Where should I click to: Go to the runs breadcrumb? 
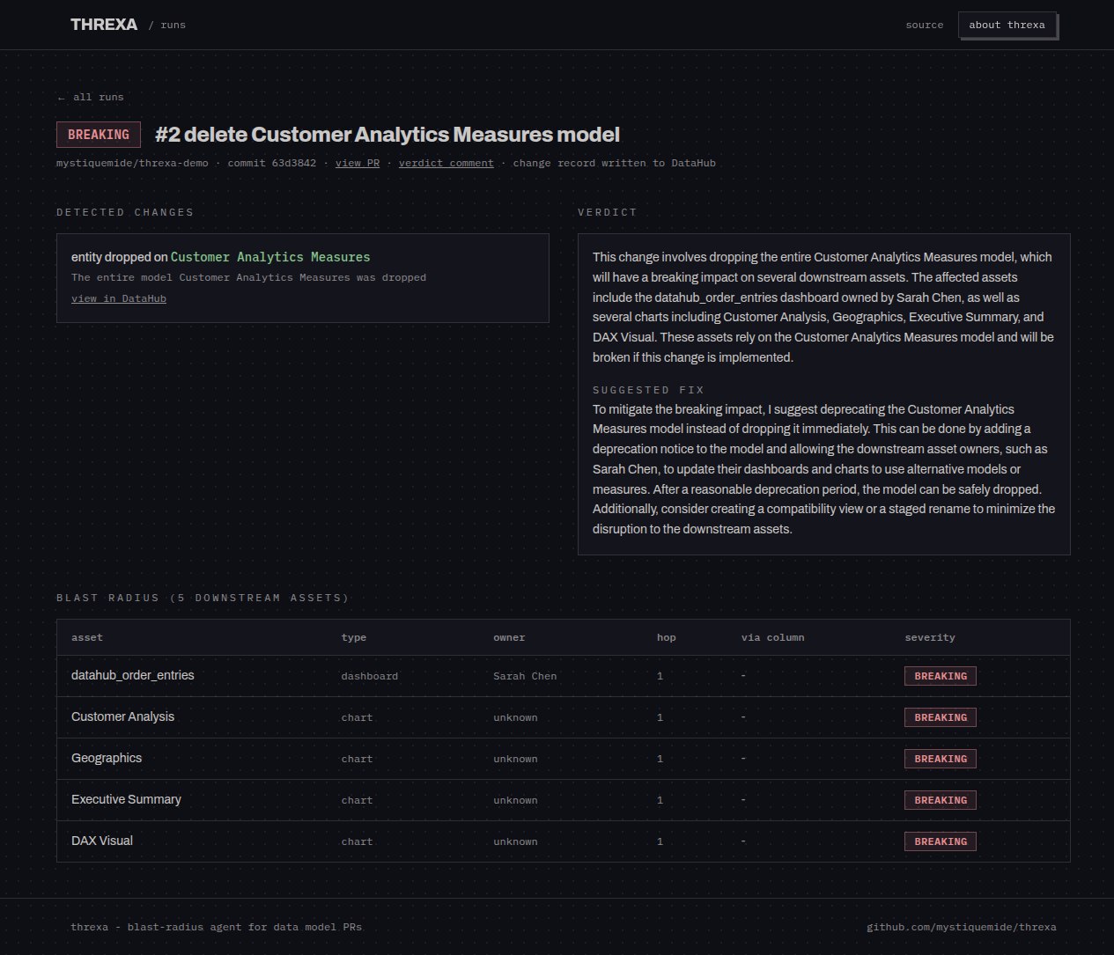pyautogui.click(x=173, y=25)
